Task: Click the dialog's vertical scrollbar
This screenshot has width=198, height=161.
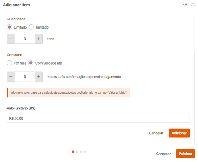Action: coord(194,98)
